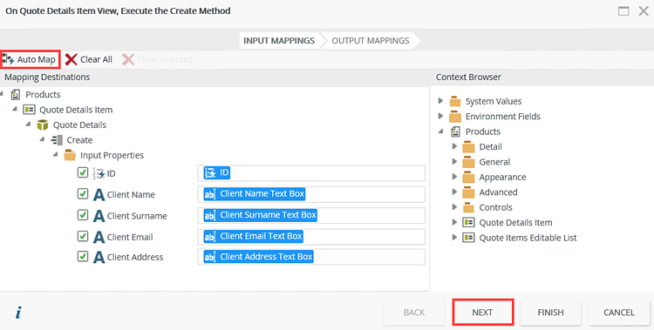The width and height of the screenshot is (654, 330).
Task: Click the red X Clear All icon
Action: coord(71,59)
